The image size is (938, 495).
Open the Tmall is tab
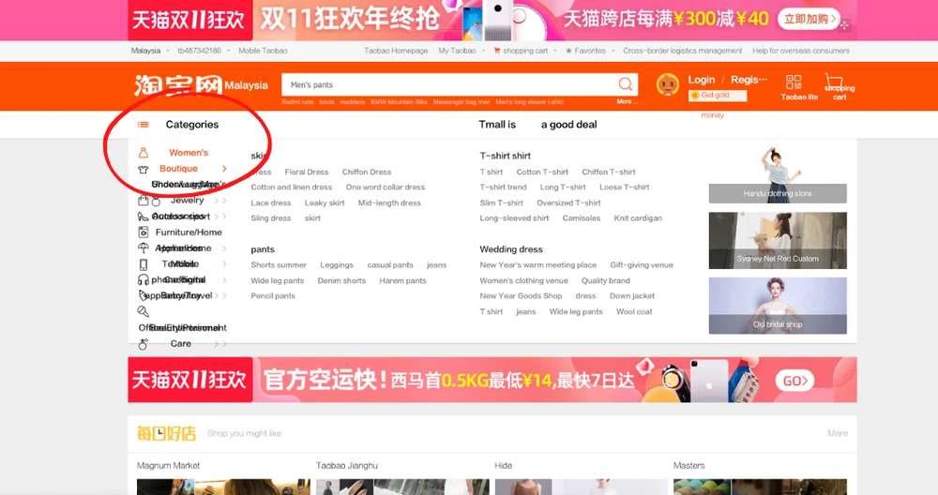pyautogui.click(x=496, y=125)
